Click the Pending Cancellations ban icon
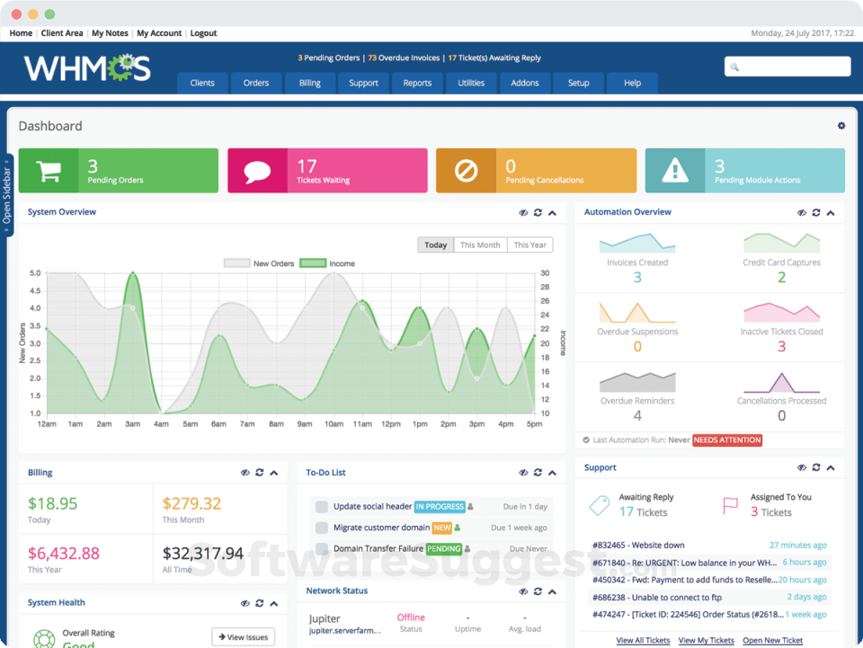Screen dimensions: 863x648 pos(466,171)
